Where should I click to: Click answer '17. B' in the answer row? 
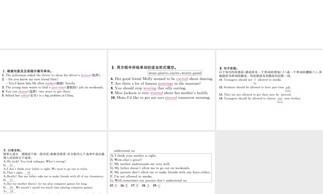tap(135, 186)
